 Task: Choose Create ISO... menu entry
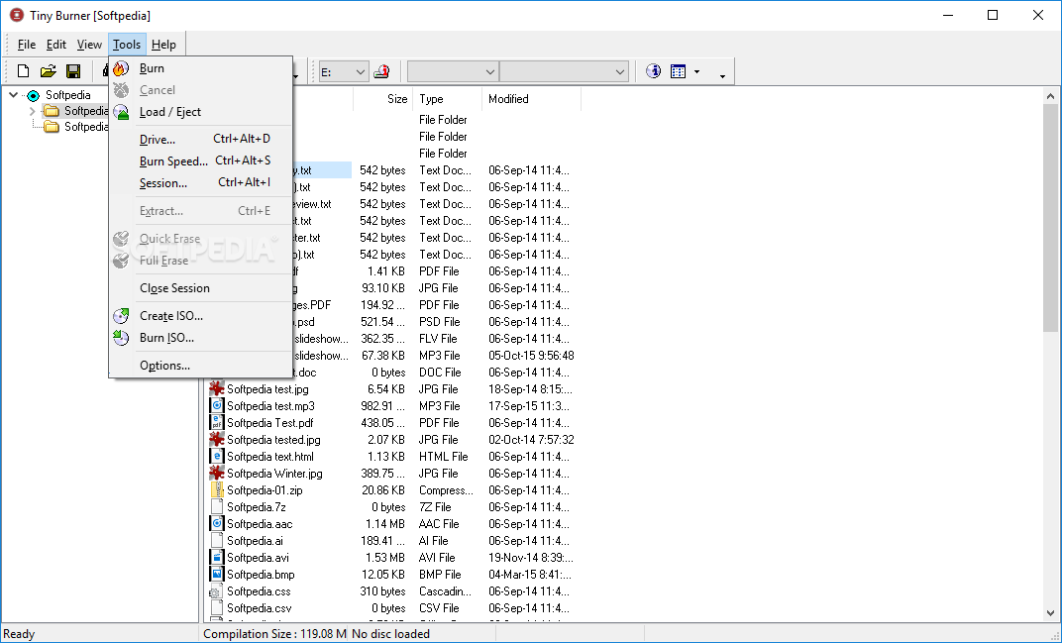[x=200, y=316]
